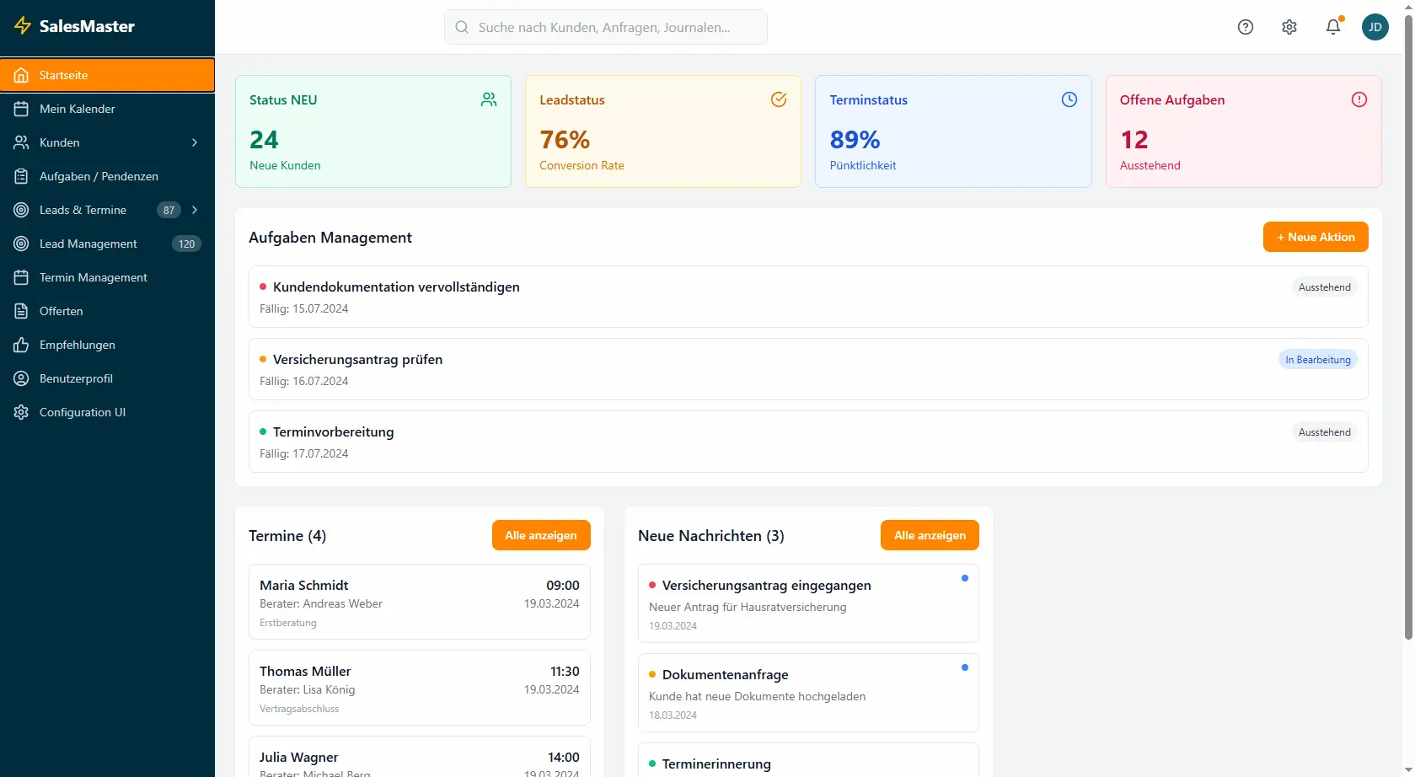Expand the Kunden submenu chevron

tap(195, 142)
